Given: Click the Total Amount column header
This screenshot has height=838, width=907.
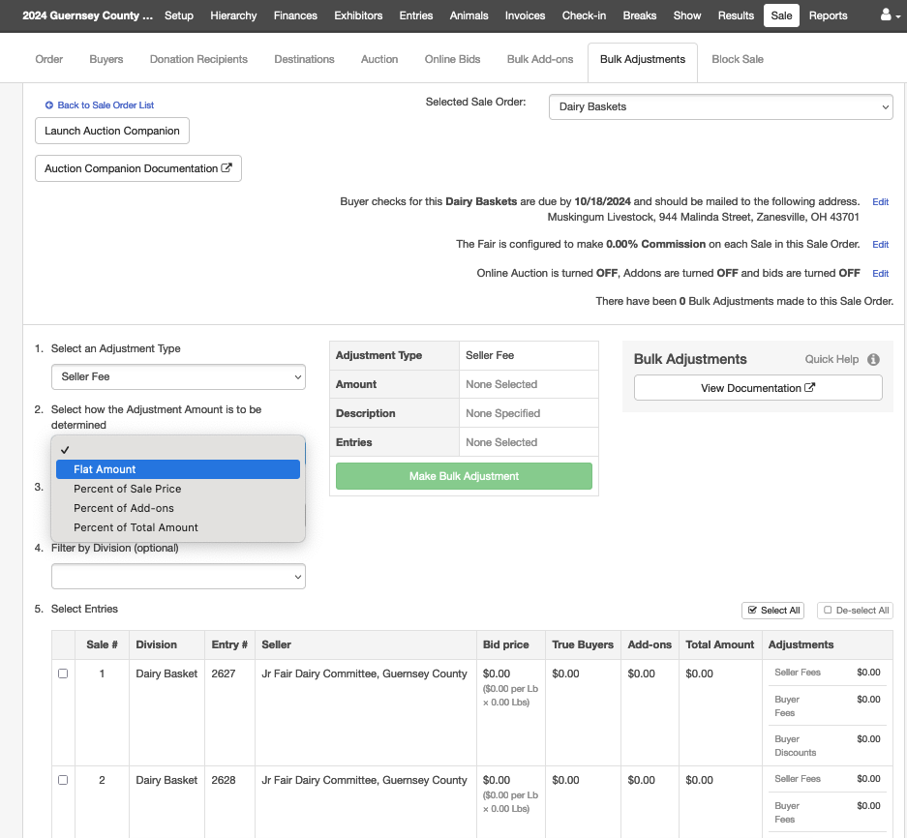Looking at the screenshot, I should [x=719, y=644].
